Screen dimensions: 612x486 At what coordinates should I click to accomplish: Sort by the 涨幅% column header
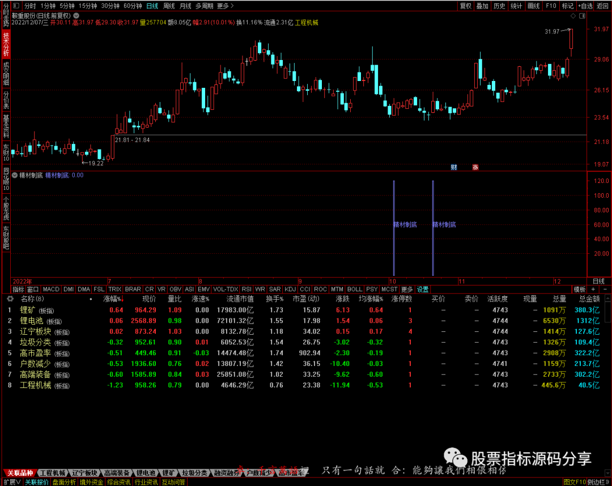[x=113, y=299]
